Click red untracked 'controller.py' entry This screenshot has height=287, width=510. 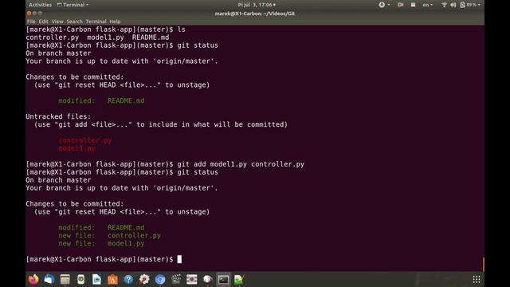(85, 140)
